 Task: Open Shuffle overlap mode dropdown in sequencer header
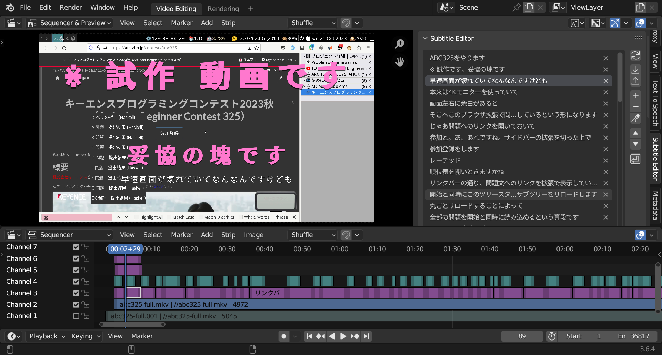pyautogui.click(x=312, y=235)
